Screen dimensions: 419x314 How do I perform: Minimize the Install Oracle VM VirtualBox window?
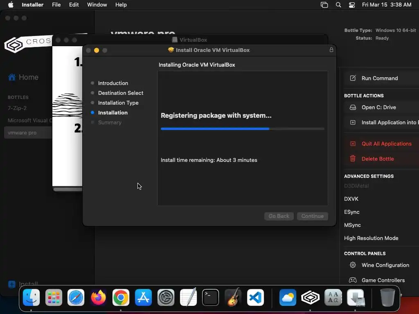coord(97,50)
